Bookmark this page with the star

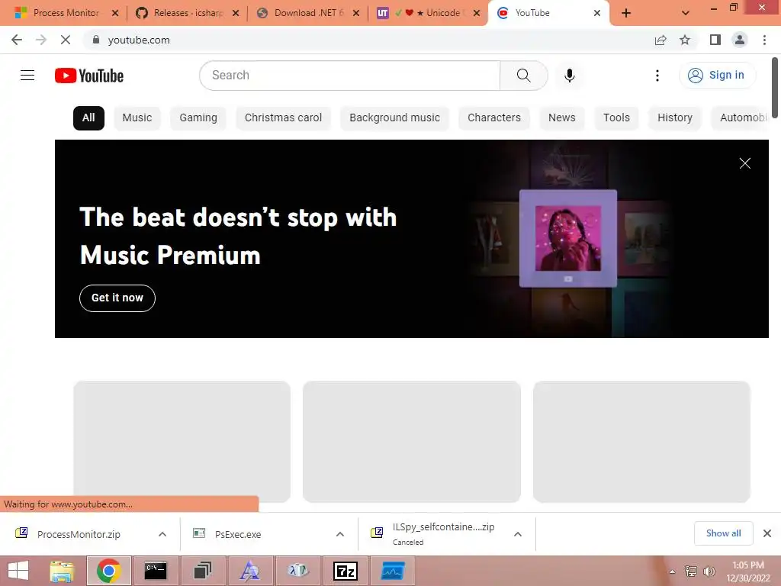click(x=685, y=40)
